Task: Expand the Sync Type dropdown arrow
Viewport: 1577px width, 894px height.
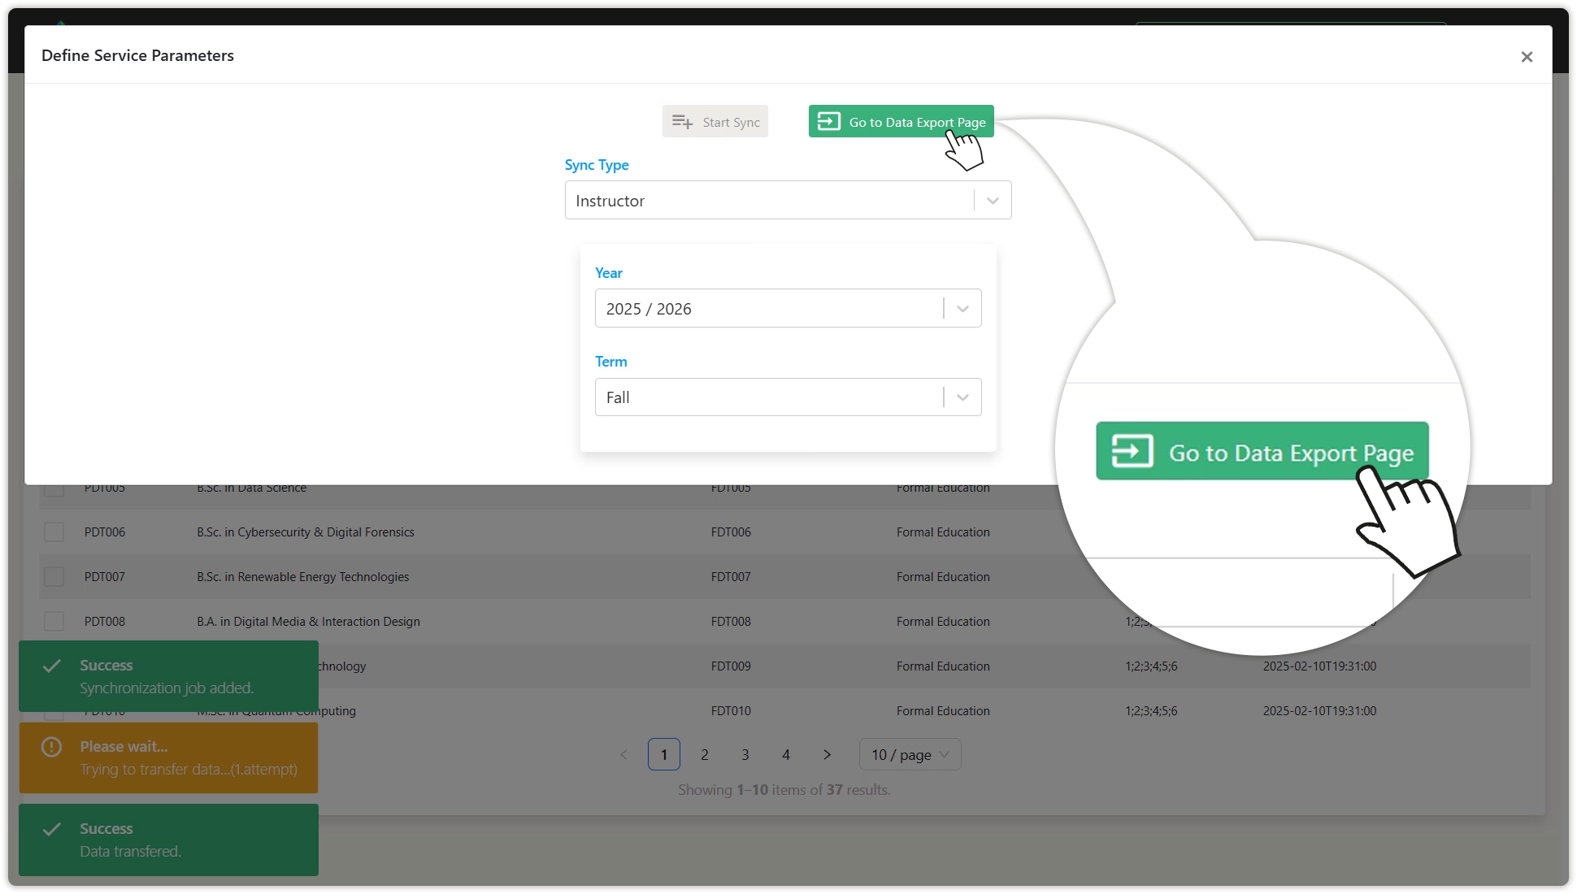Action: (993, 201)
